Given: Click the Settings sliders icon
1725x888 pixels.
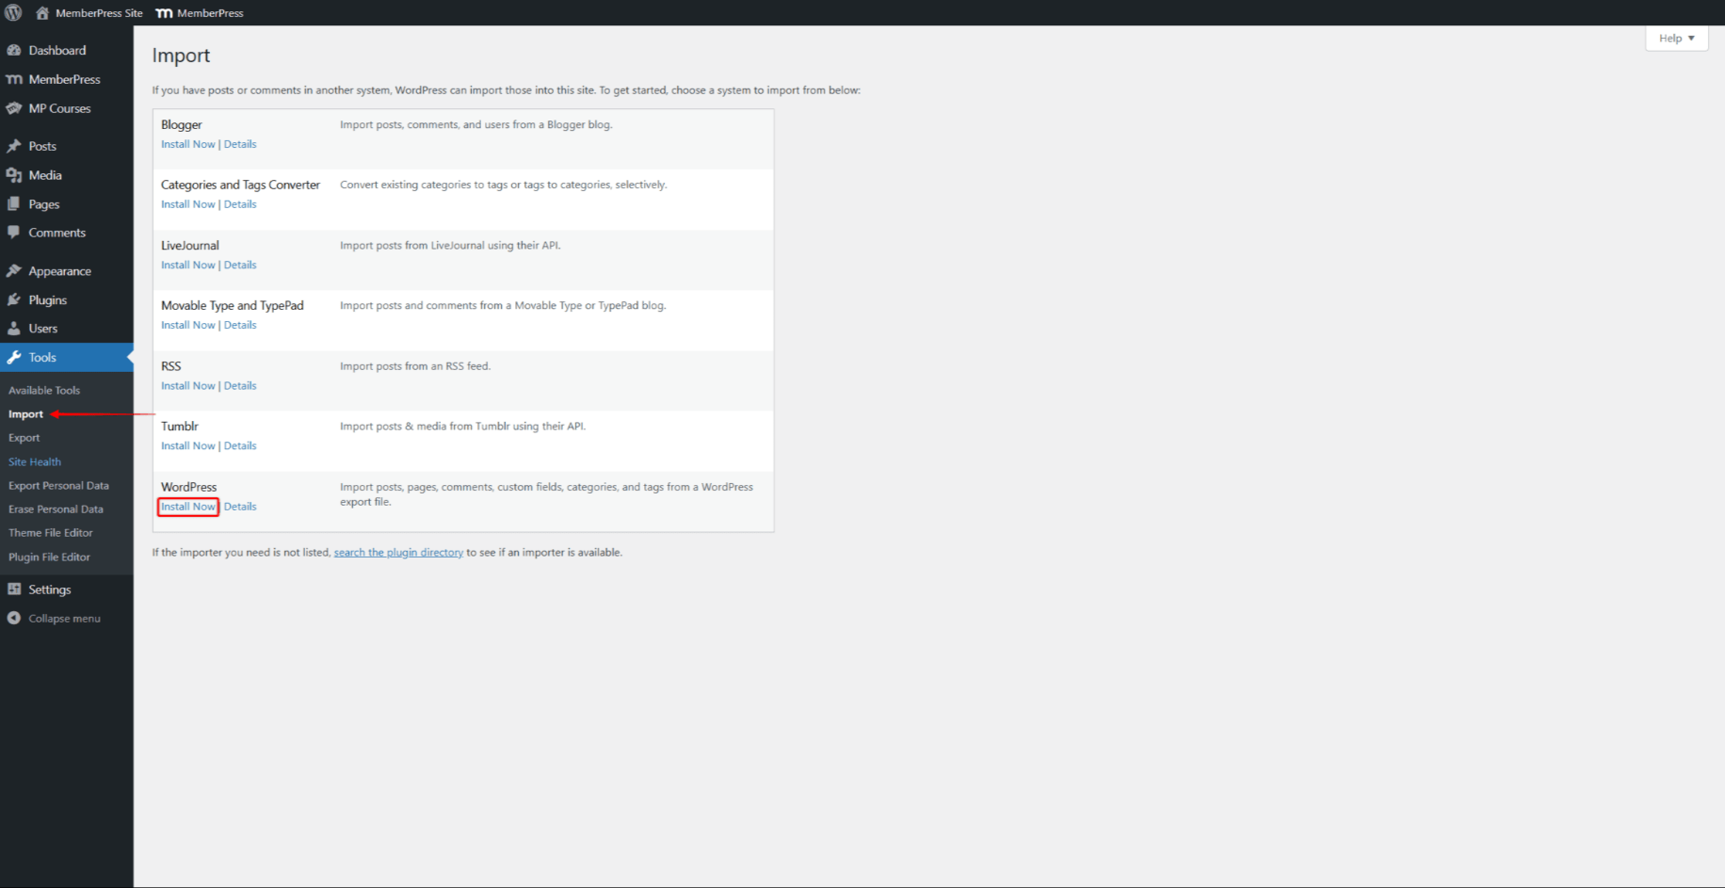Looking at the screenshot, I should pos(14,589).
